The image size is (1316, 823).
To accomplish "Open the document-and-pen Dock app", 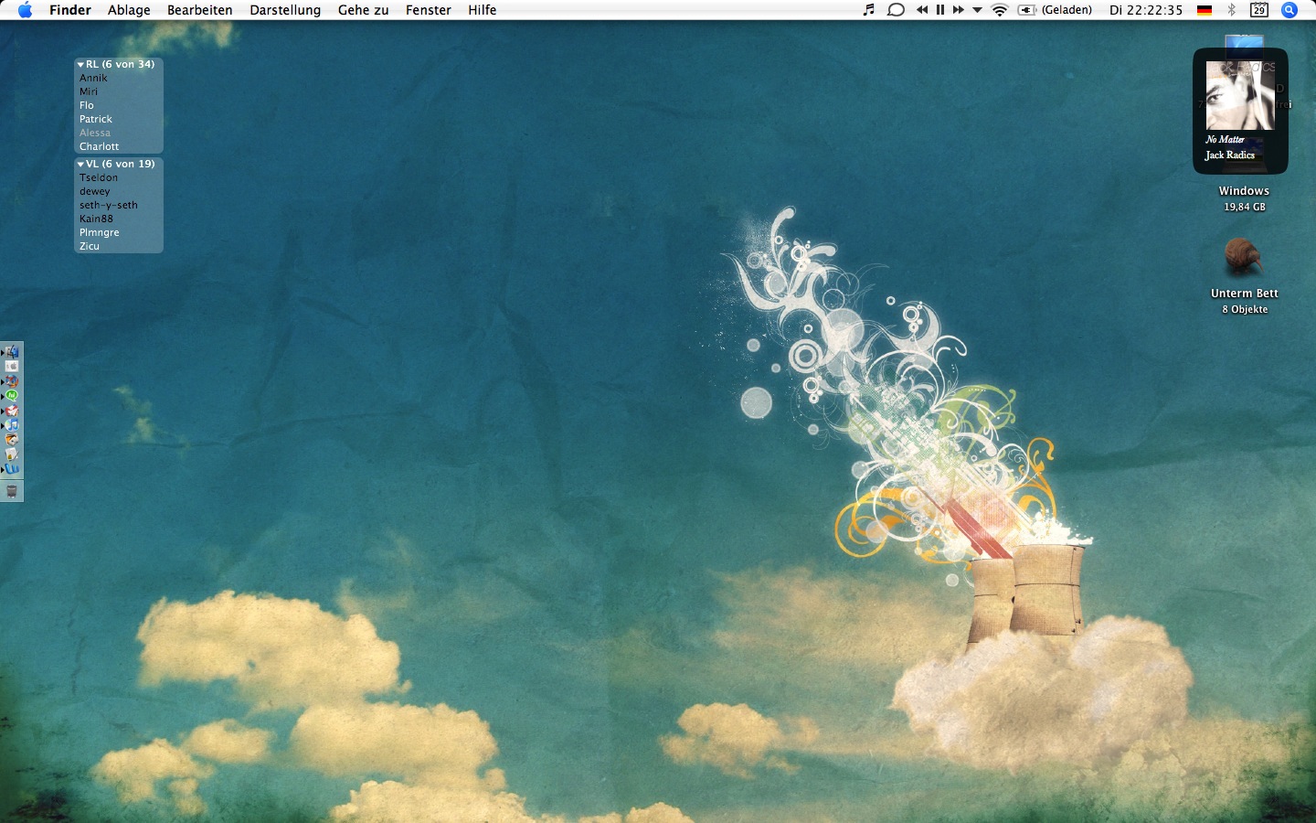I will coord(12,454).
